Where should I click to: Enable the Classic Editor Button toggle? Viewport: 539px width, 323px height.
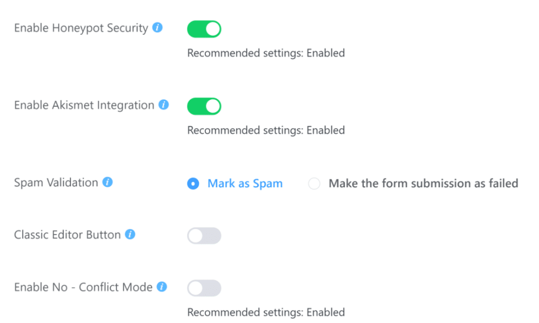pyautogui.click(x=204, y=235)
